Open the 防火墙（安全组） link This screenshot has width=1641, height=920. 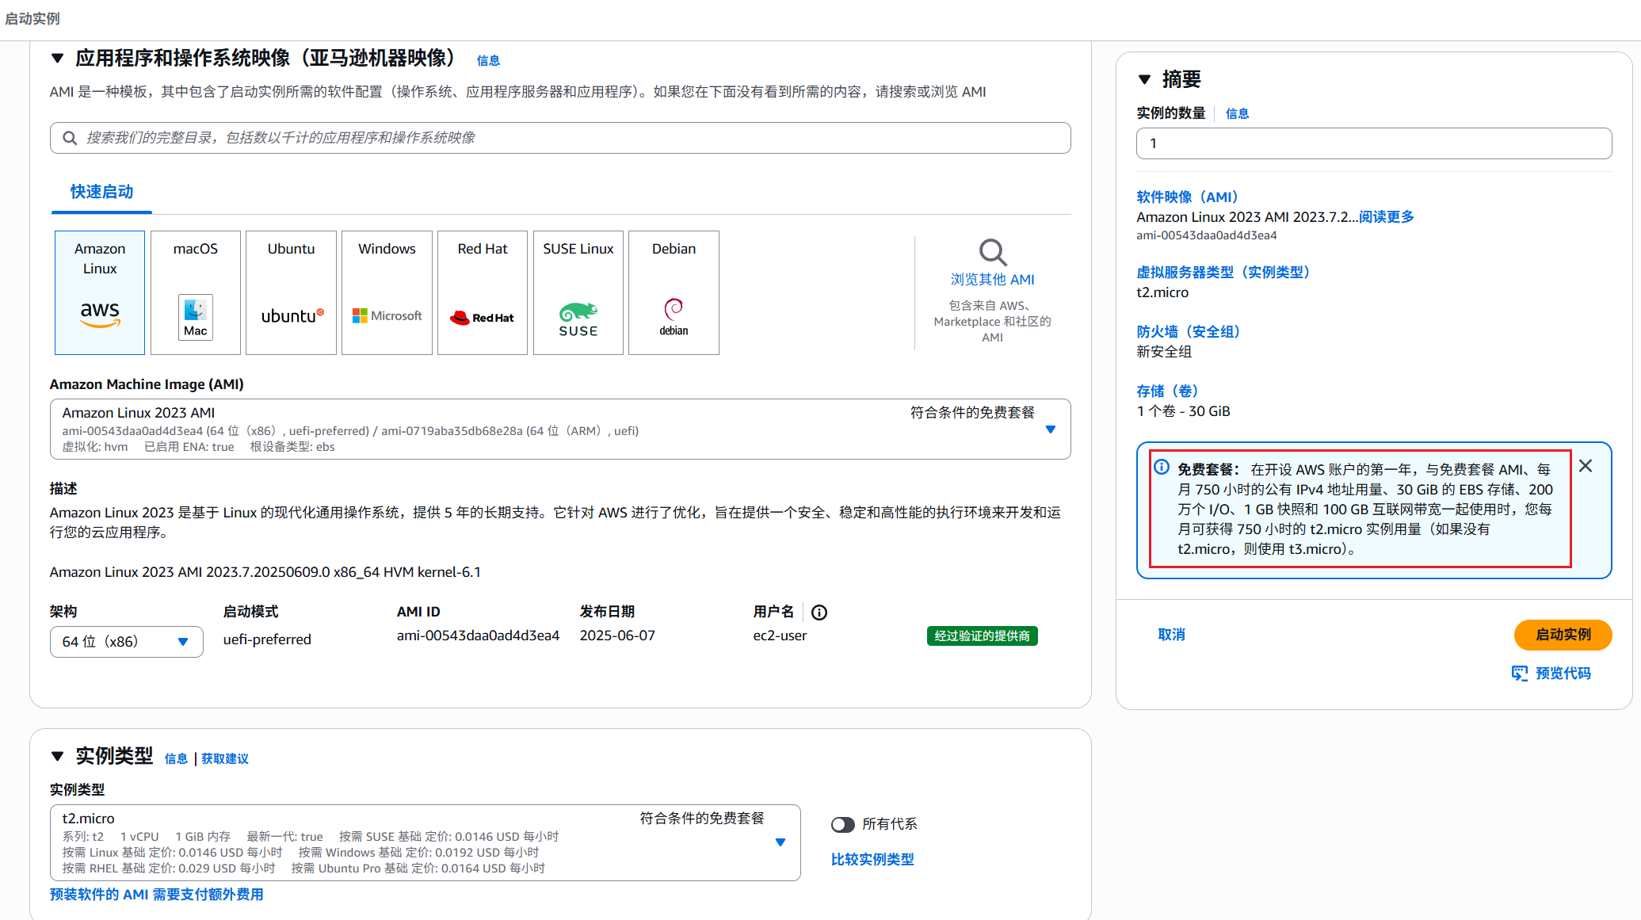point(1188,332)
